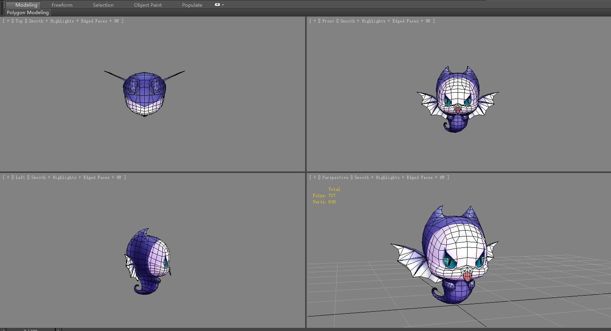611x331 pixels.
Task: Click the ribbon minimize toggle icon
Action: (x=217, y=5)
